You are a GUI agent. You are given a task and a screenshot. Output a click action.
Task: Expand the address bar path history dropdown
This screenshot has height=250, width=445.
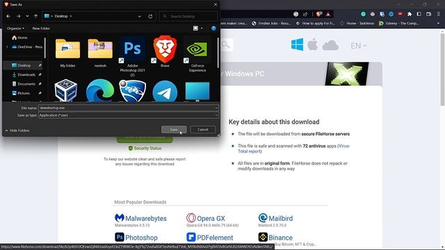pyautogui.click(x=139, y=17)
